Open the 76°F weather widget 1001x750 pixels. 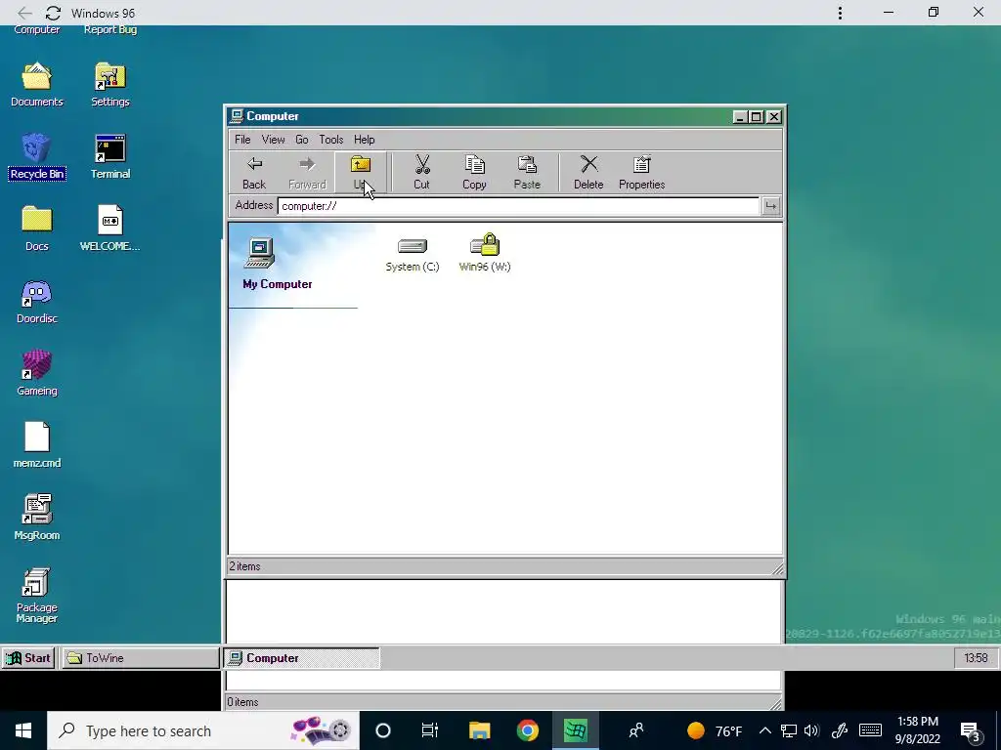[715, 730]
